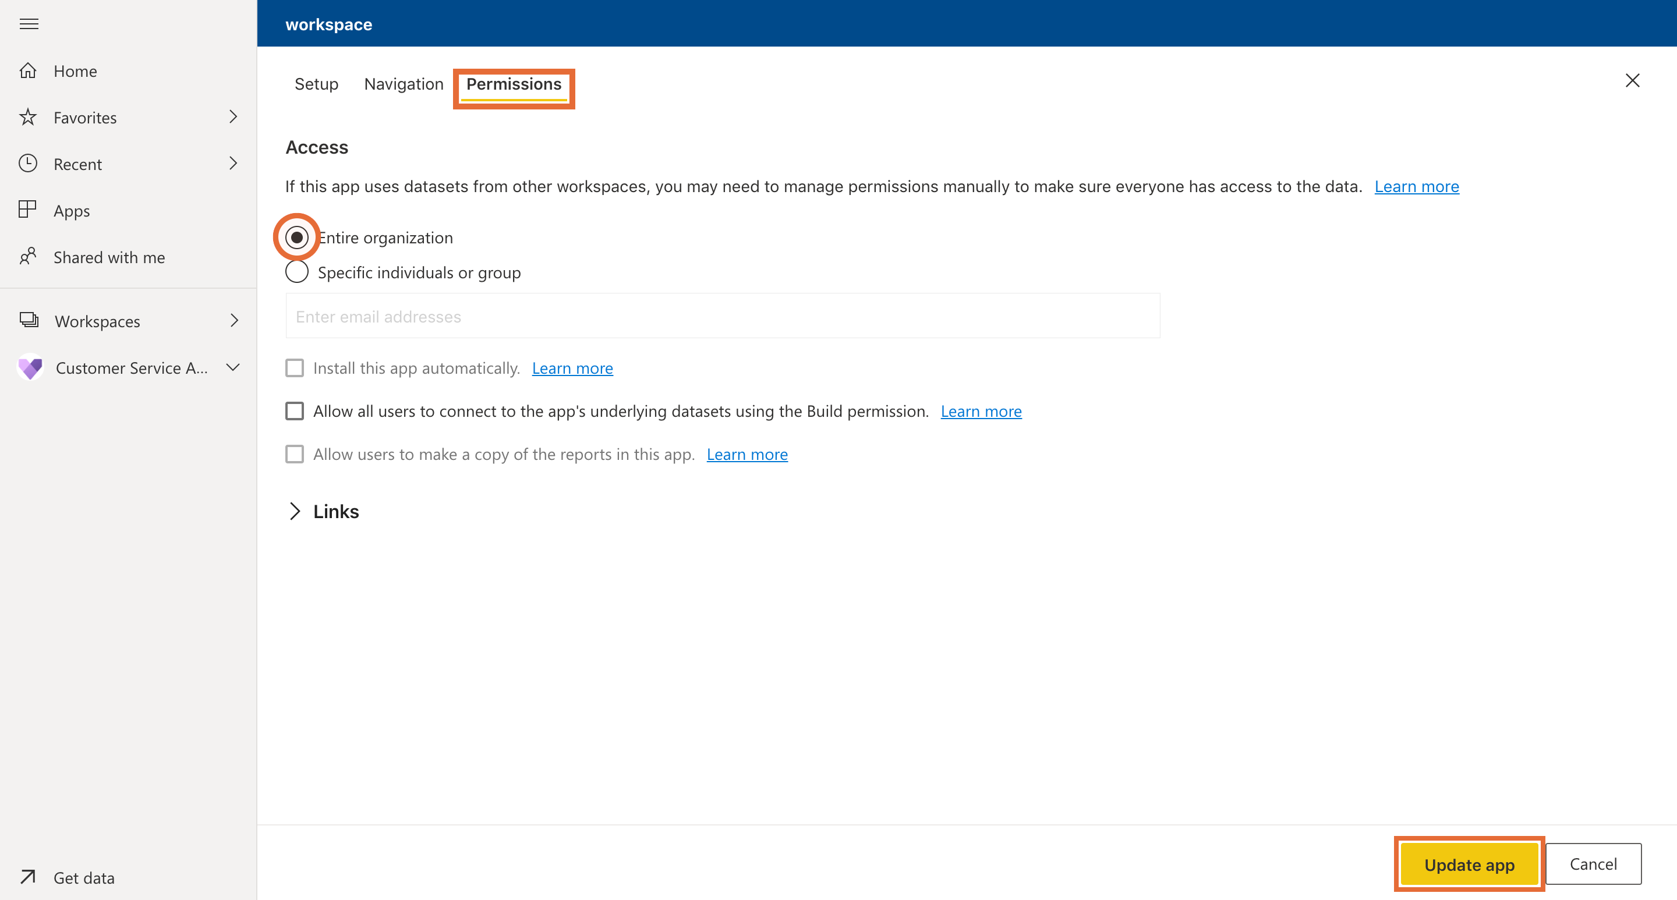
Task: Enable Allow users to connect datasets checkbox
Action: [x=295, y=411]
